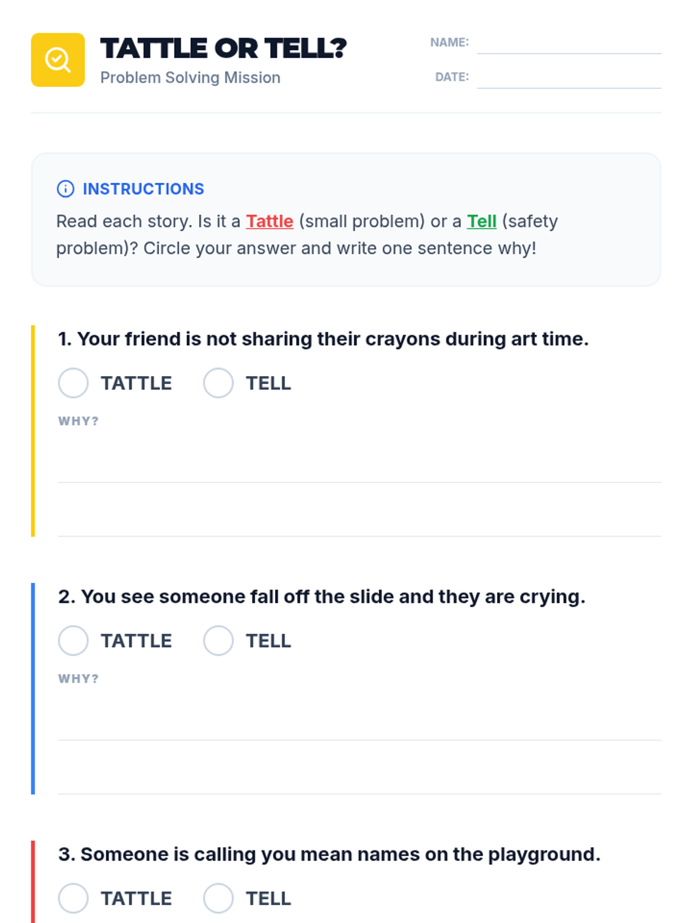Click the crayons sharing question text
Viewport: 692px width, 923px height.
[323, 339]
